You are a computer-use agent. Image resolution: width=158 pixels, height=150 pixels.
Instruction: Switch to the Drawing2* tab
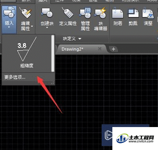(72, 49)
